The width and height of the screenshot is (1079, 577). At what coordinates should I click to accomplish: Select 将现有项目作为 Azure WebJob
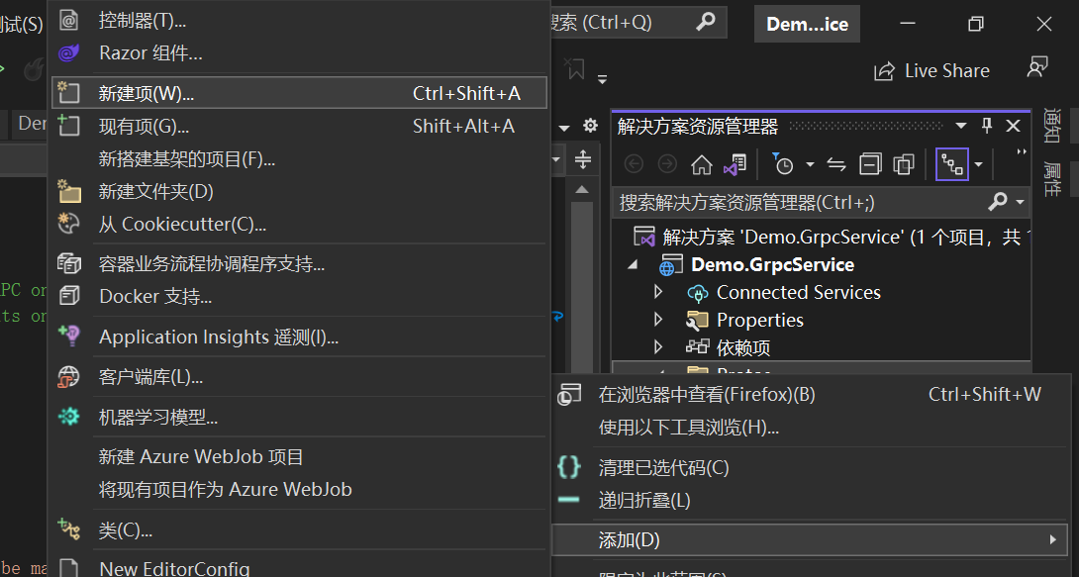[299, 489]
